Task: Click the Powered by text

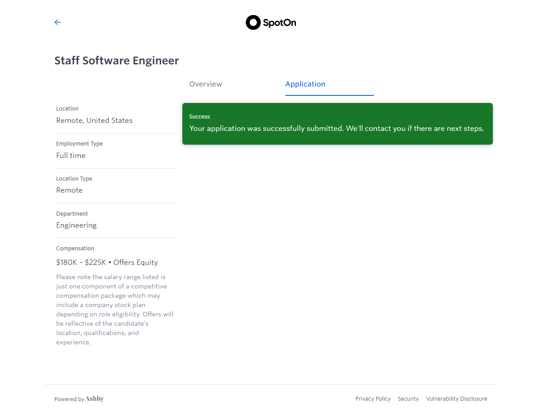Action: pos(69,399)
